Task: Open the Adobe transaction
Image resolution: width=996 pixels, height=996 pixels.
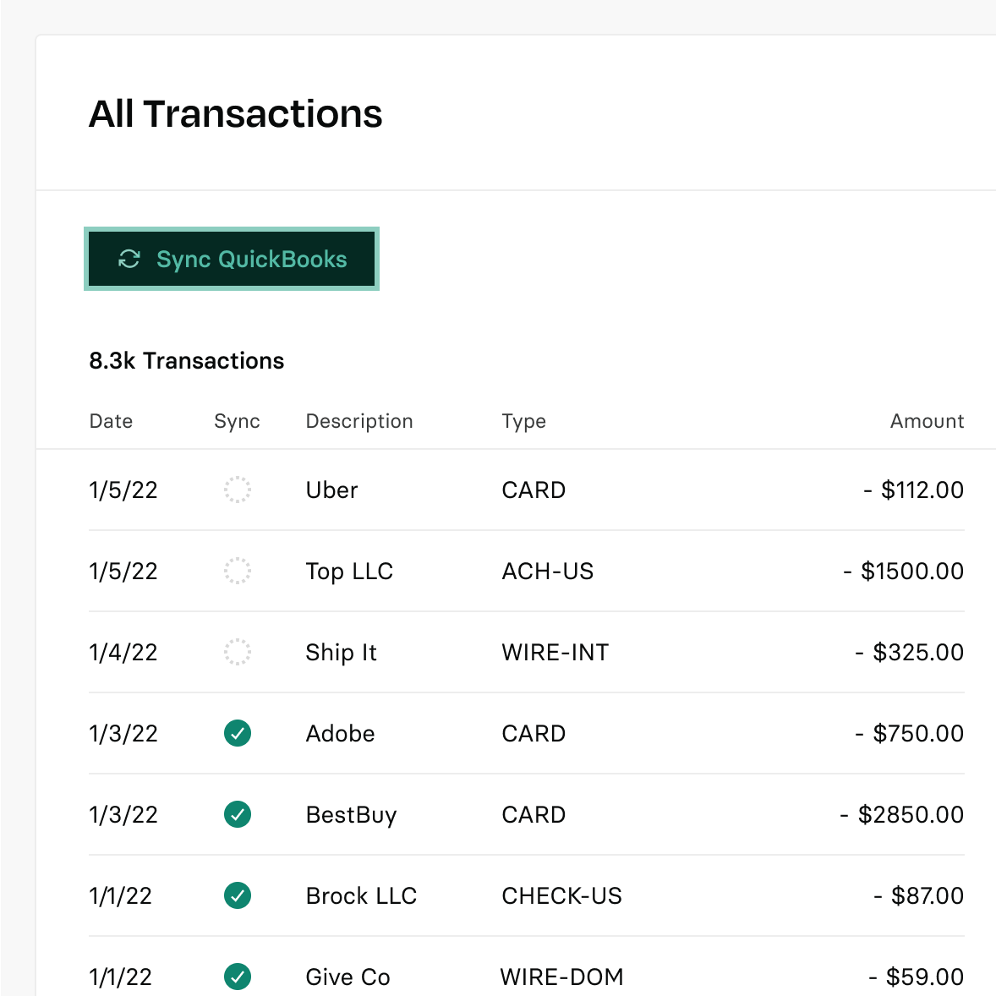Action: (340, 734)
